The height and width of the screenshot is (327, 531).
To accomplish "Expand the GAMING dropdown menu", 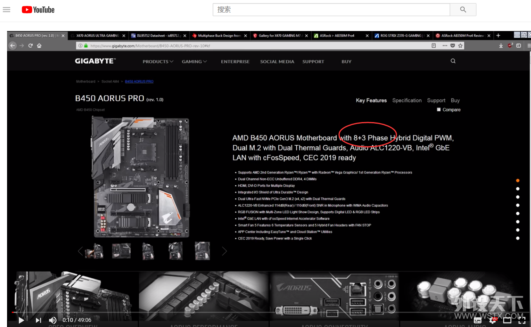I will pos(194,62).
